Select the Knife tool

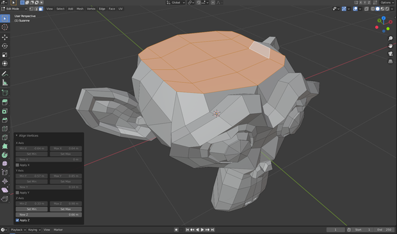[x=5, y=137]
